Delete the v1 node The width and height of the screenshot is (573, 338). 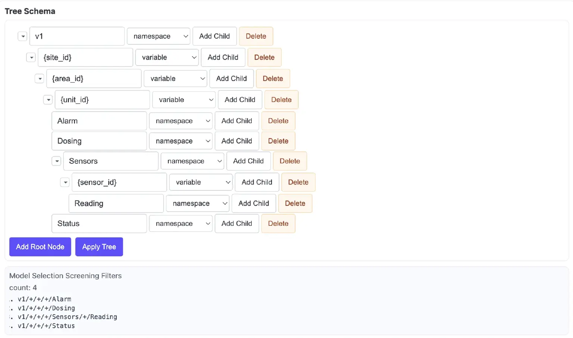click(256, 36)
